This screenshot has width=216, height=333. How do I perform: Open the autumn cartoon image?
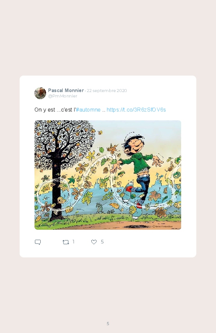tap(108, 175)
